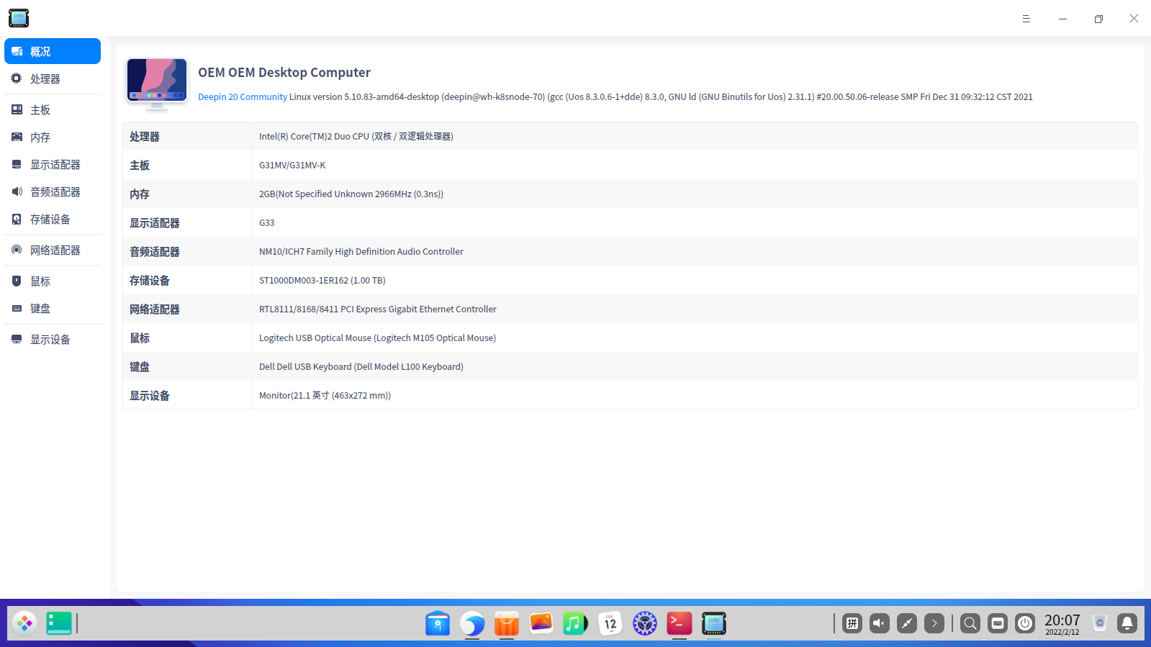Select the G33 display adapter value

[267, 223]
